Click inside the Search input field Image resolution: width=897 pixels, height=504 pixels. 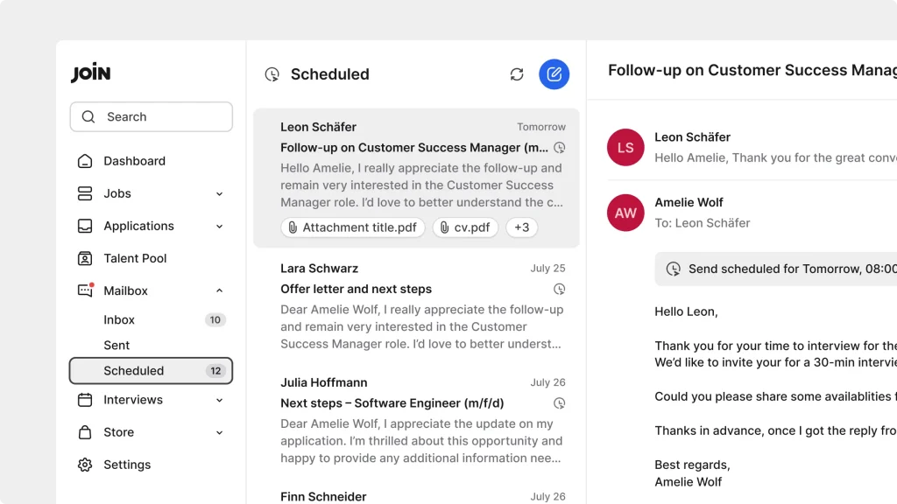click(x=151, y=116)
